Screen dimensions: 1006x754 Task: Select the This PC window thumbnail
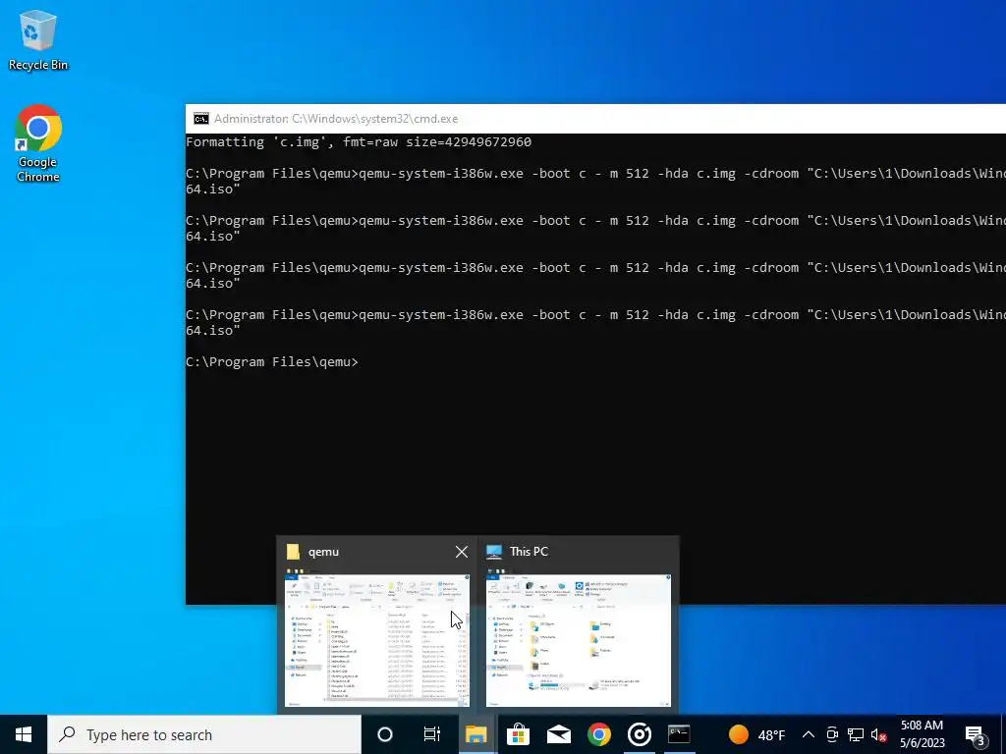click(578, 641)
